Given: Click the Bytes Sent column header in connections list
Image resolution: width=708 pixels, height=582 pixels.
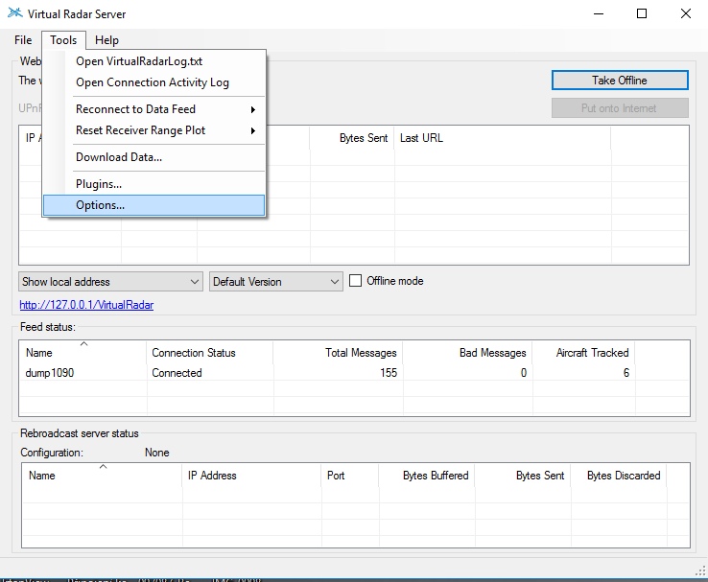Looking at the screenshot, I should 352,138.
